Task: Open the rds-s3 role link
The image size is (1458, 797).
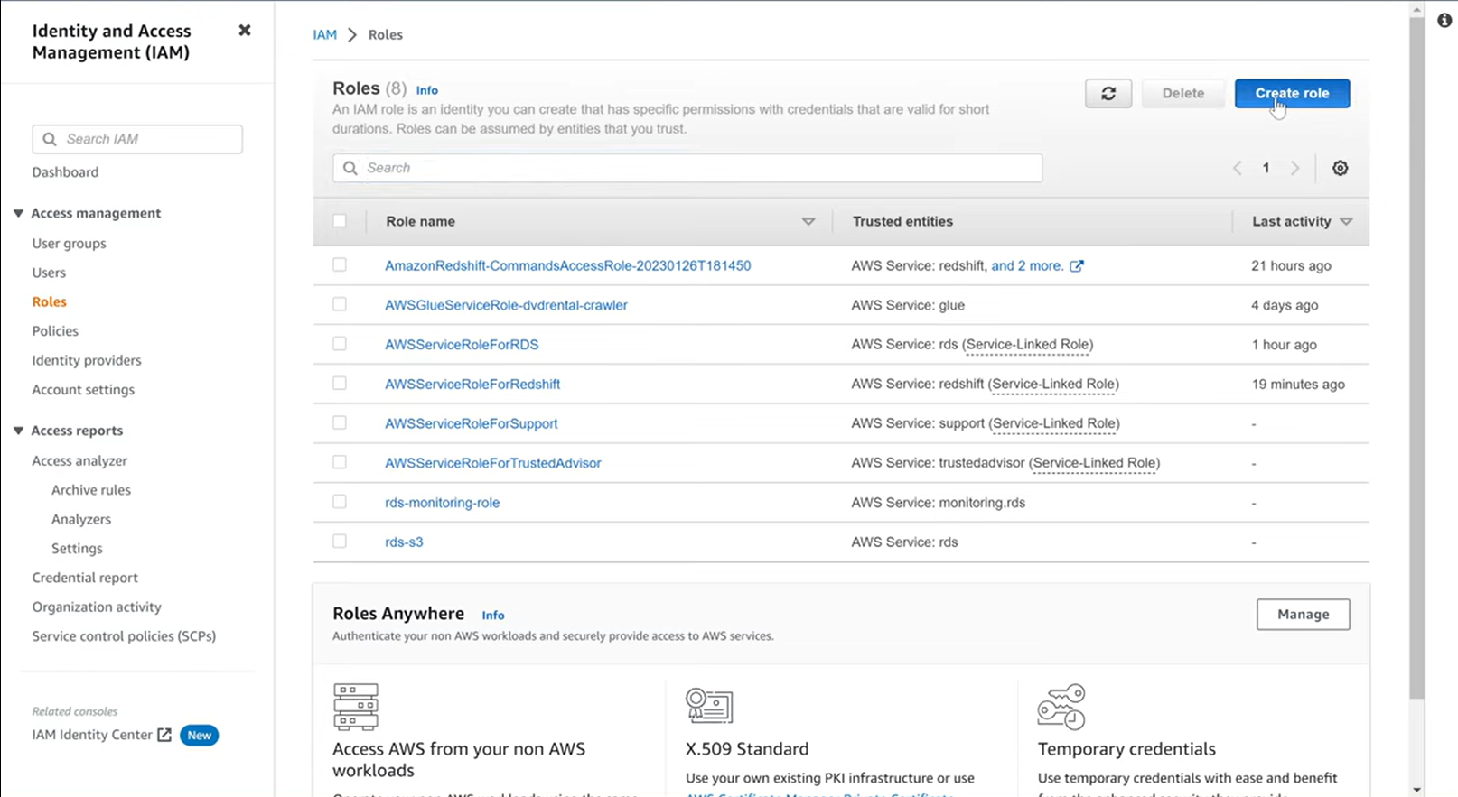Action: [404, 542]
